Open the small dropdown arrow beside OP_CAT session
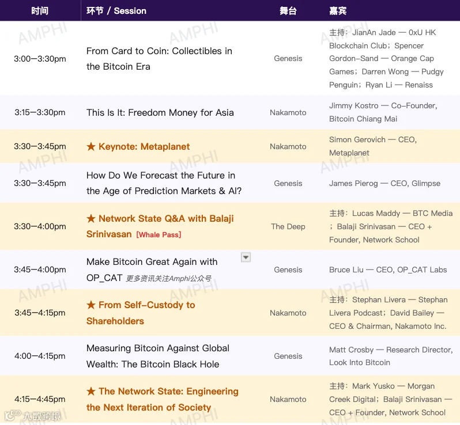 click(246, 257)
